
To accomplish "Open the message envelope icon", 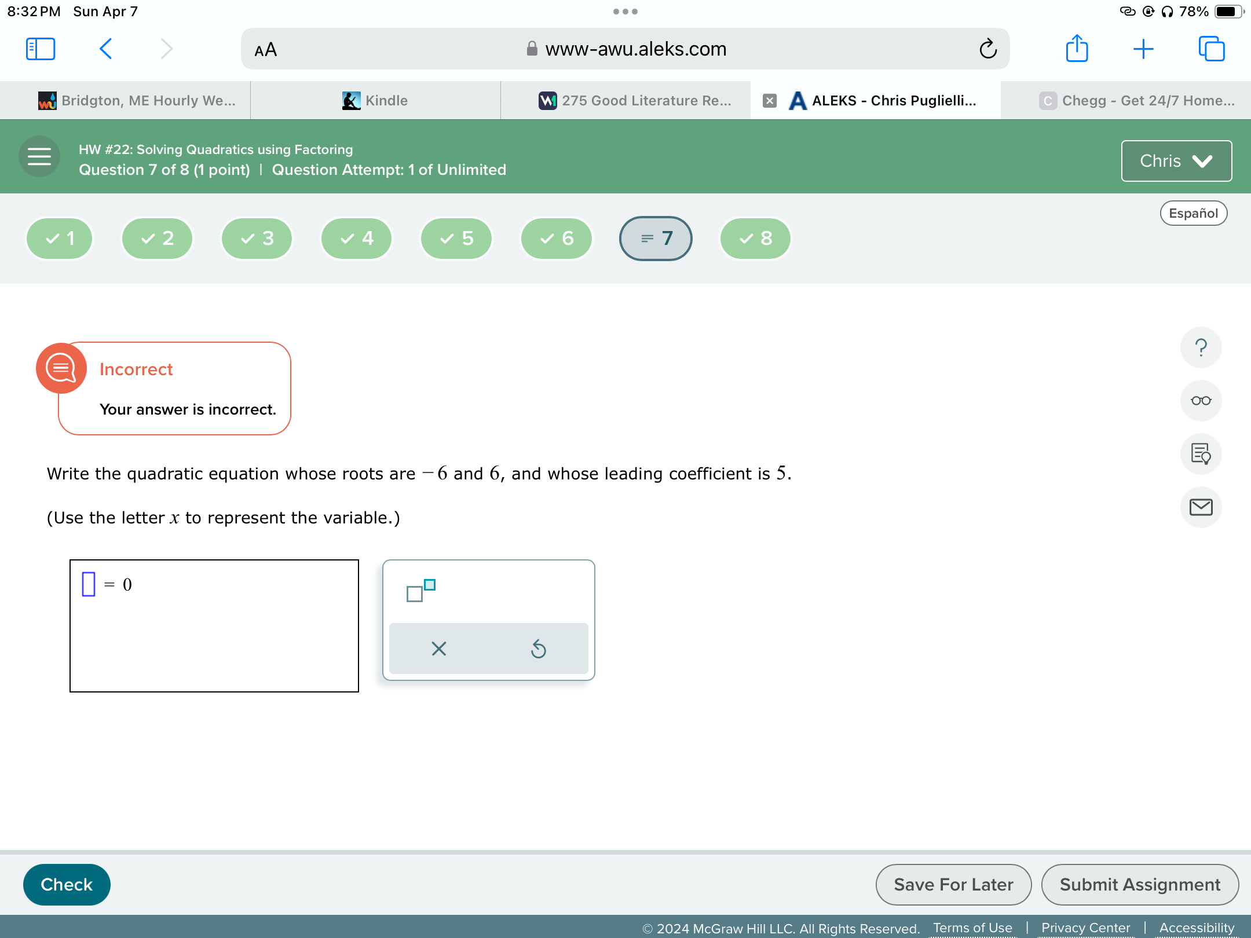I will coord(1201,507).
